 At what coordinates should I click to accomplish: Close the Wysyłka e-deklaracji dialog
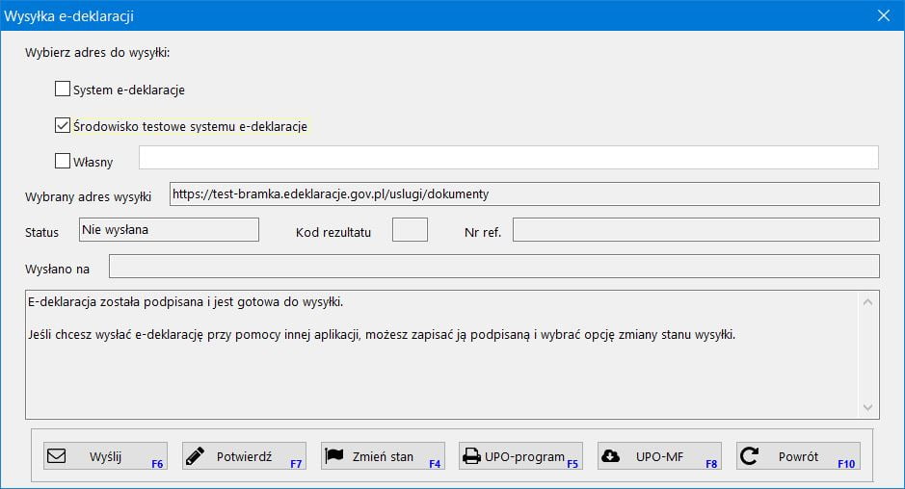(882, 15)
